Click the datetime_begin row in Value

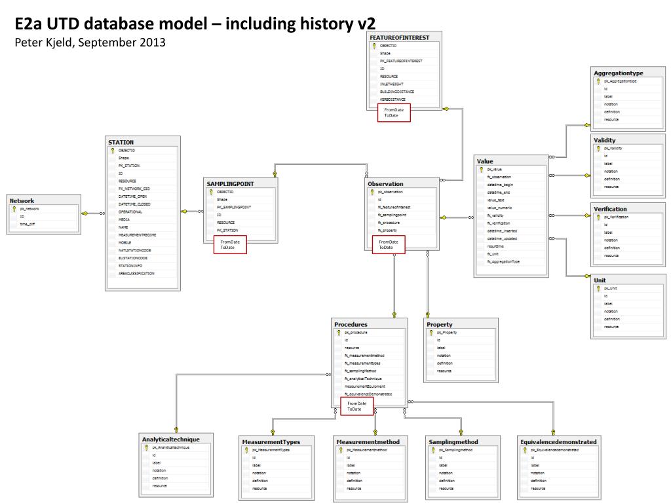(x=511, y=185)
